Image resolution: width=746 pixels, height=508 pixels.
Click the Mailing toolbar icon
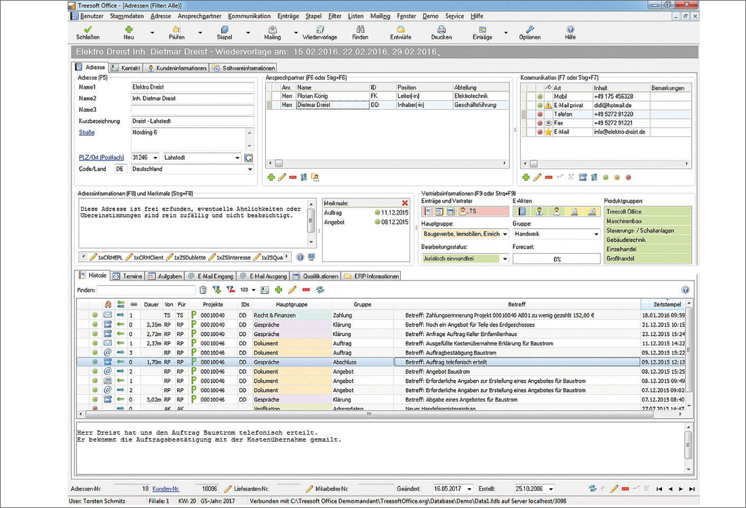click(x=273, y=30)
